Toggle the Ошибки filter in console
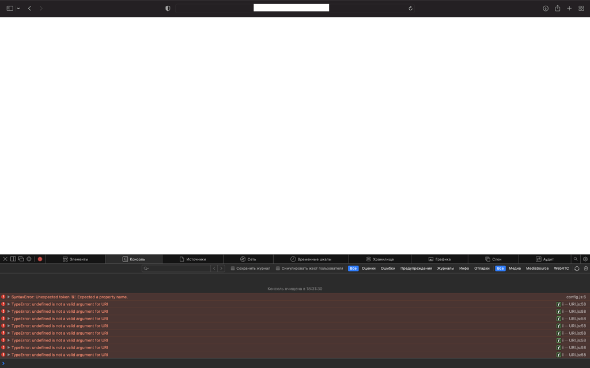The image size is (590, 368). pos(388,269)
